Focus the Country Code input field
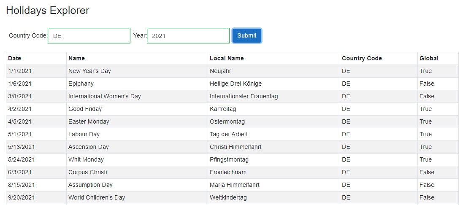 tap(89, 36)
